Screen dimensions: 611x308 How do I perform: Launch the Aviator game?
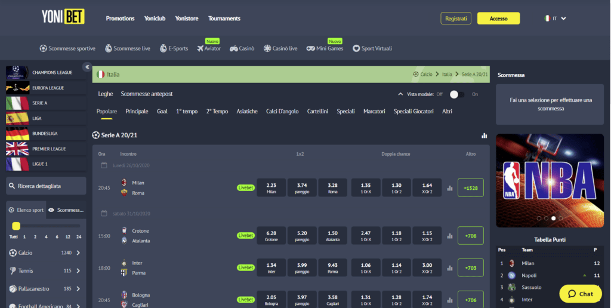pos(208,48)
